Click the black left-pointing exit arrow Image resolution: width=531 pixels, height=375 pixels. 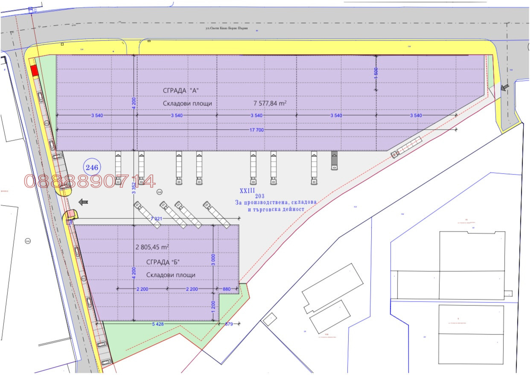click(x=83, y=202)
